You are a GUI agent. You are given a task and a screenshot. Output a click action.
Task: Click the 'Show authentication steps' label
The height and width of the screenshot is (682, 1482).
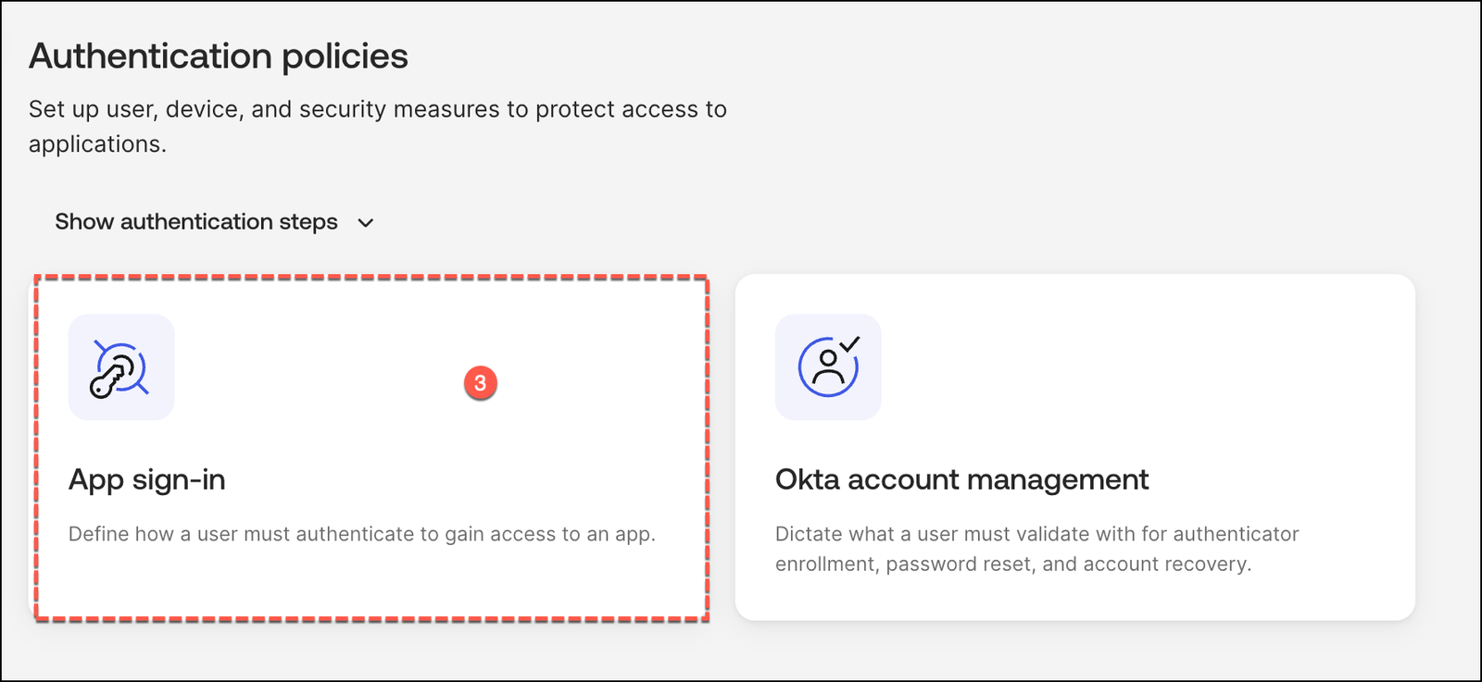click(195, 222)
